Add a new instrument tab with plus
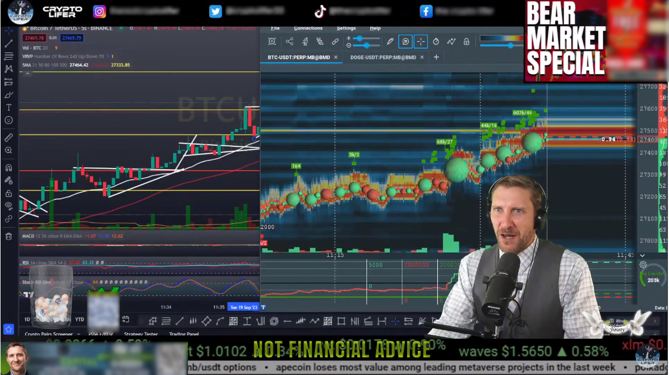This screenshot has height=375, width=669. 436,57
